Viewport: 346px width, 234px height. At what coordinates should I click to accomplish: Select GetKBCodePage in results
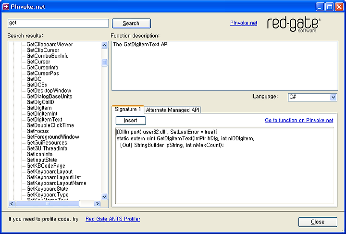coord(46,166)
